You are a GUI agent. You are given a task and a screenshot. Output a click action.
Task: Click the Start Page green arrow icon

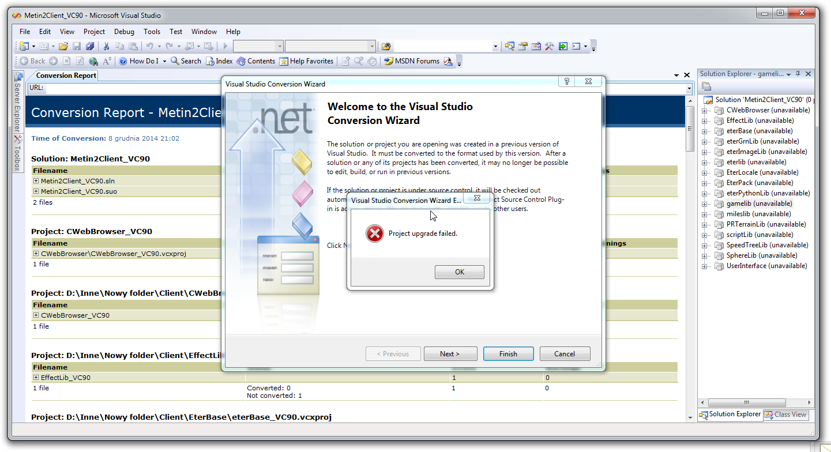point(563,46)
